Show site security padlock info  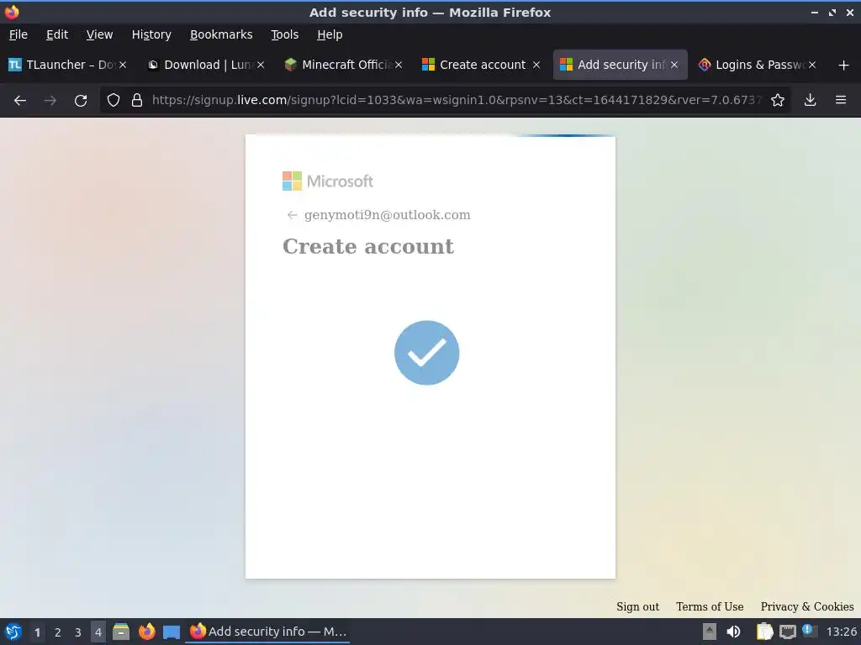(x=137, y=101)
